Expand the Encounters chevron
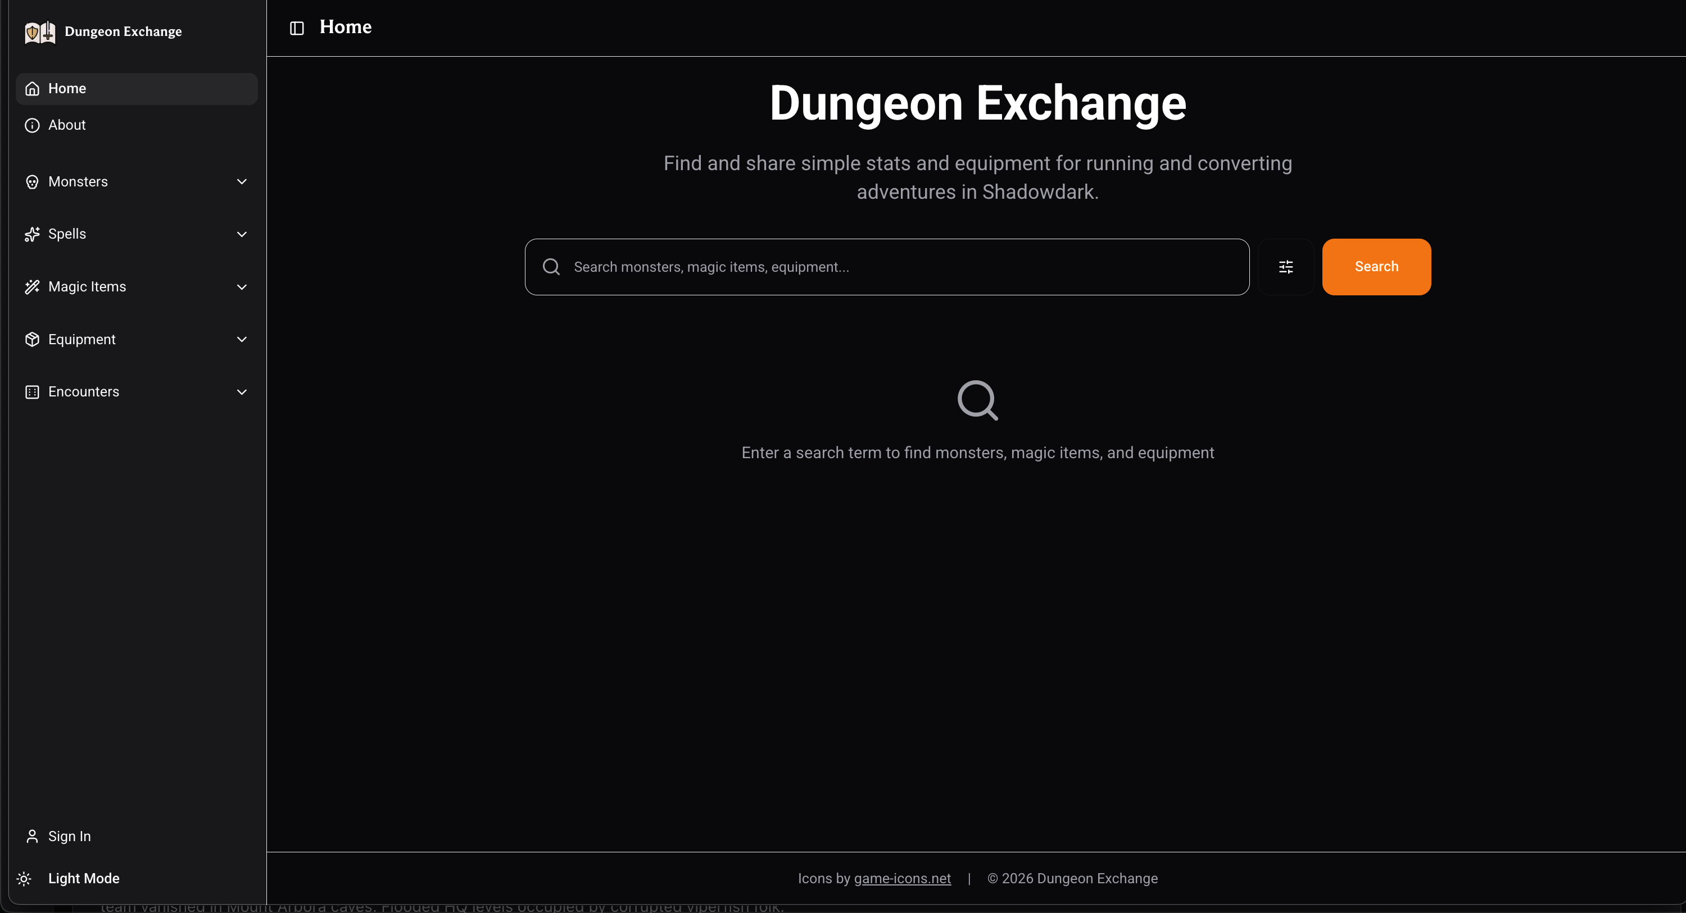 (242, 392)
